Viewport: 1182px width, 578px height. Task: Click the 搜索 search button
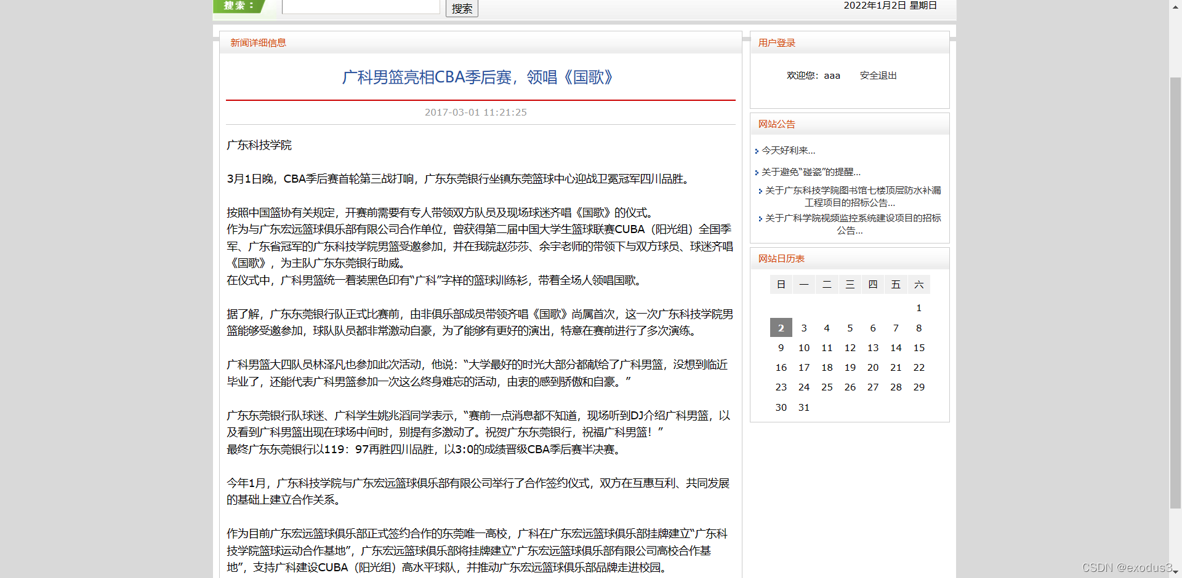(462, 8)
